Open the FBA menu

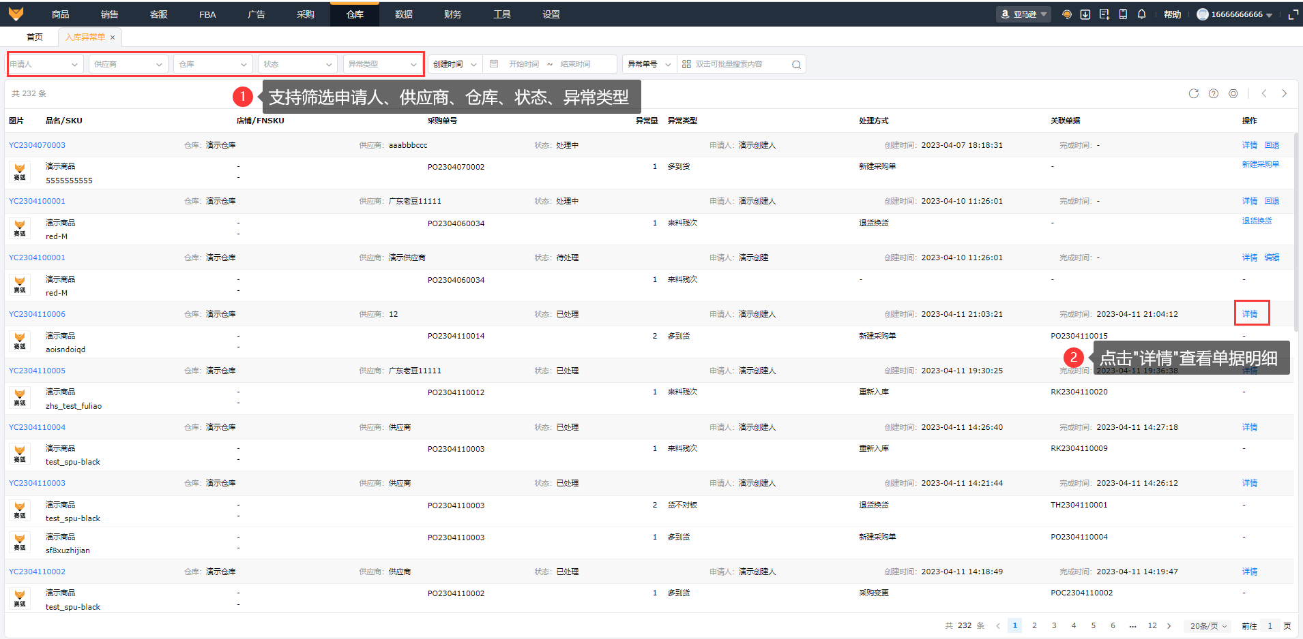tap(207, 14)
